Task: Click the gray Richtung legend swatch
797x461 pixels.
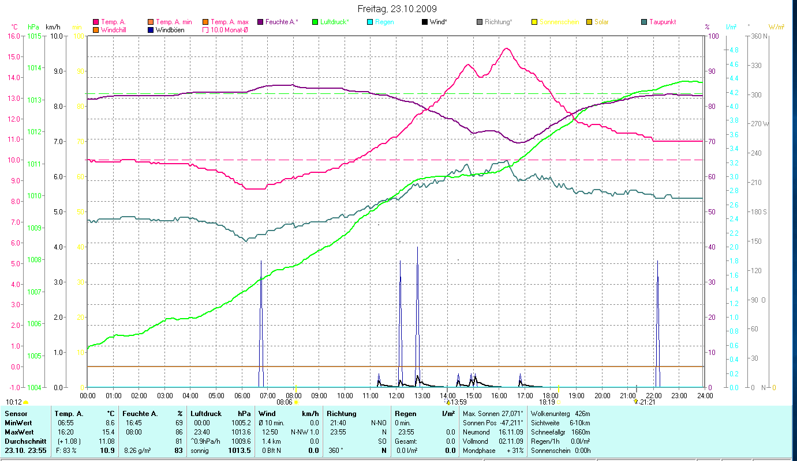Action: tap(480, 22)
